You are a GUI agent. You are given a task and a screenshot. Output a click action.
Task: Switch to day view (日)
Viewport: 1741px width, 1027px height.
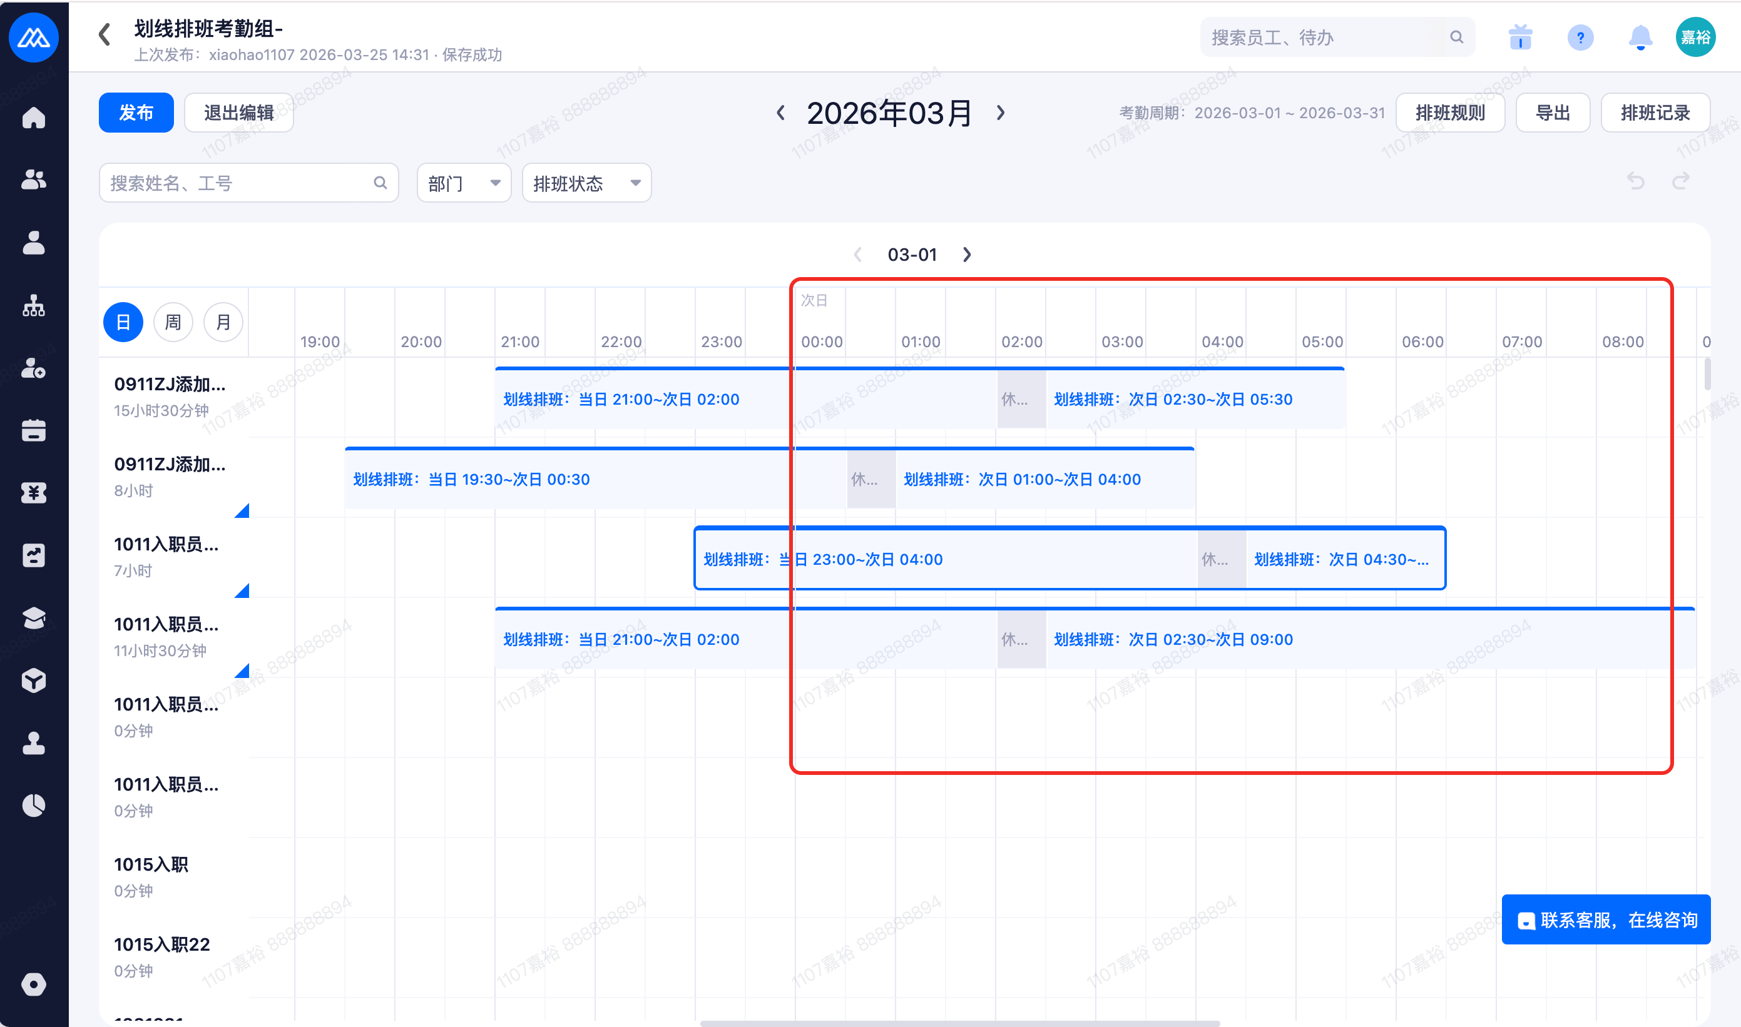pos(123,322)
